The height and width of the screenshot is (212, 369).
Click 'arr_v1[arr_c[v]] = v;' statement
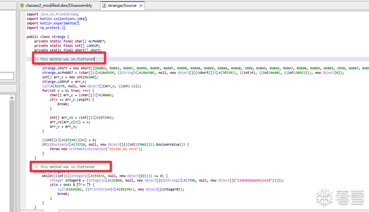pyautogui.click(x=70, y=122)
